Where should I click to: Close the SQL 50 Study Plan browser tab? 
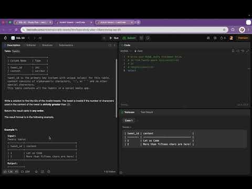(x=50, y=23)
